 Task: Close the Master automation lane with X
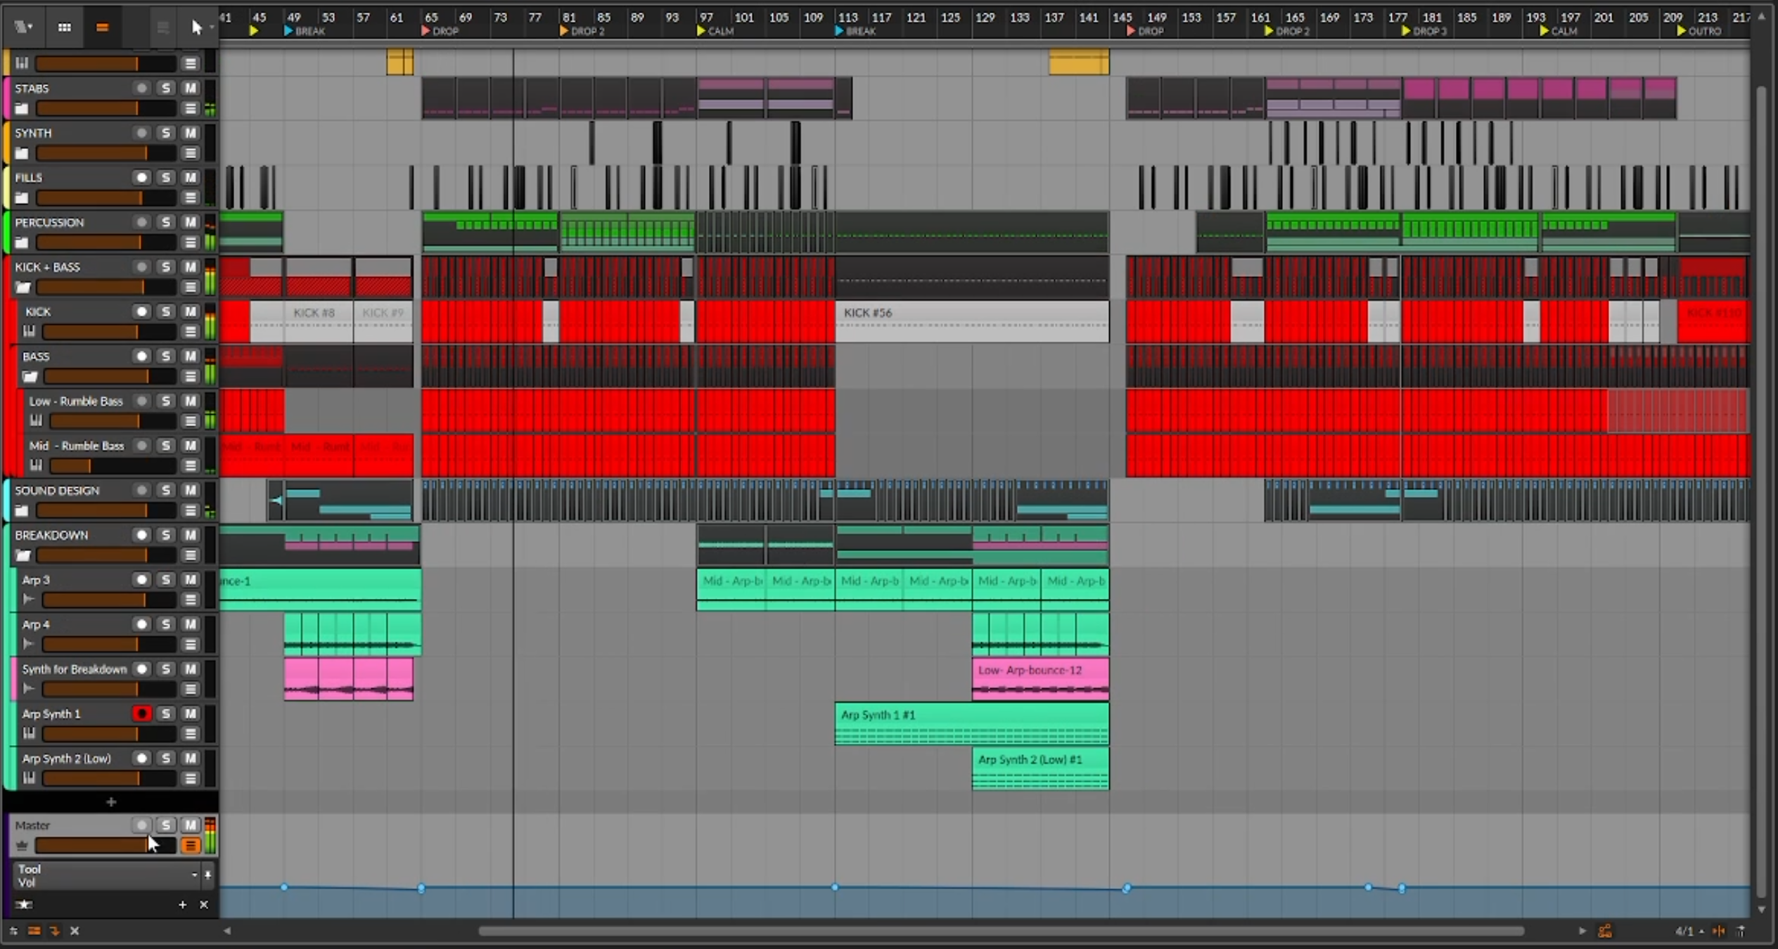tap(204, 905)
